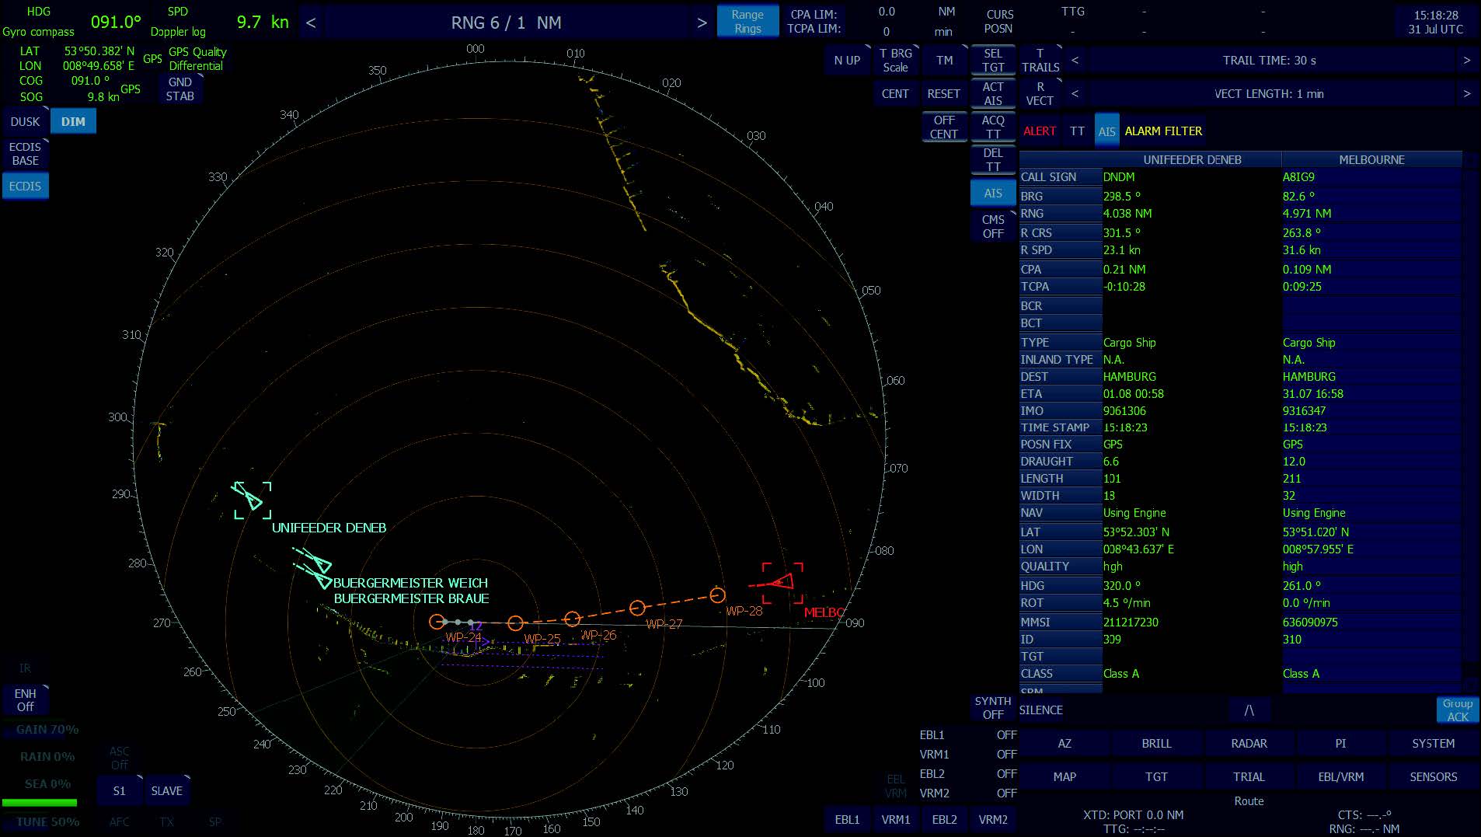The image size is (1481, 837).
Task: Click DEL TT button
Action: point(993,159)
